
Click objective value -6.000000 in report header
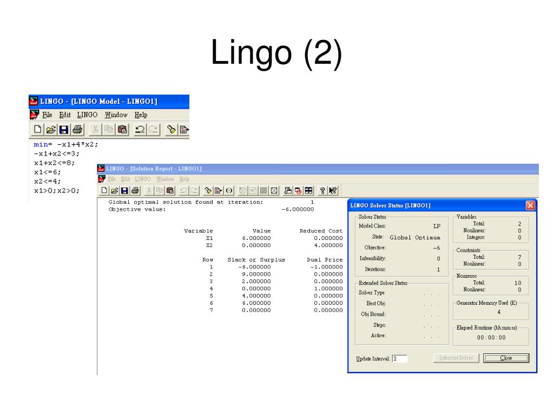pyautogui.click(x=298, y=209)
